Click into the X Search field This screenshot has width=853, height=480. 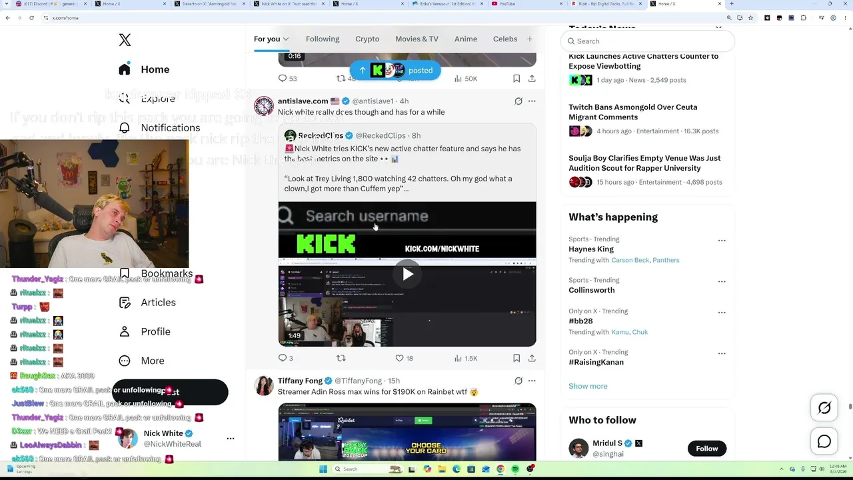648,41
